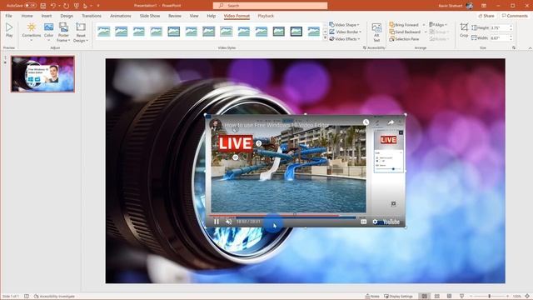Click the Undo icon
Image resolution: width=533 pixels, height=300 pixels.
[x=53, y=6]
